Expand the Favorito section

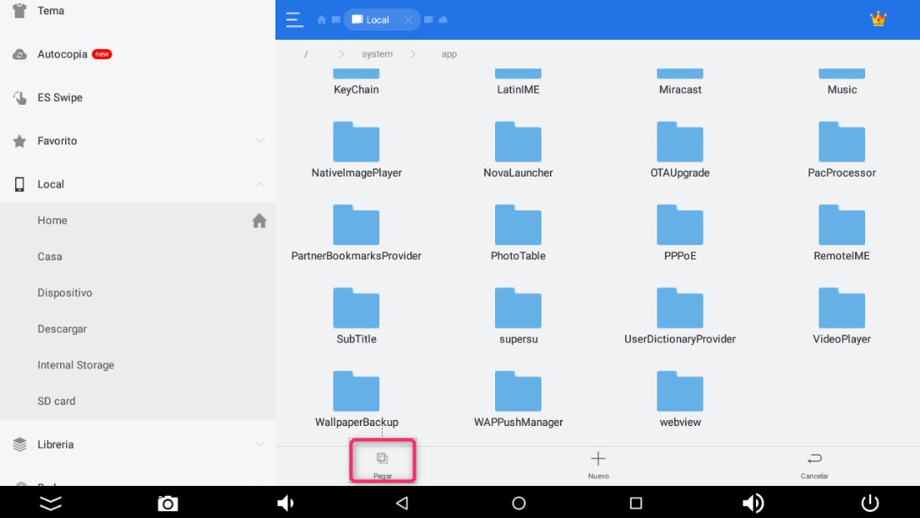[x=260, y=141]
